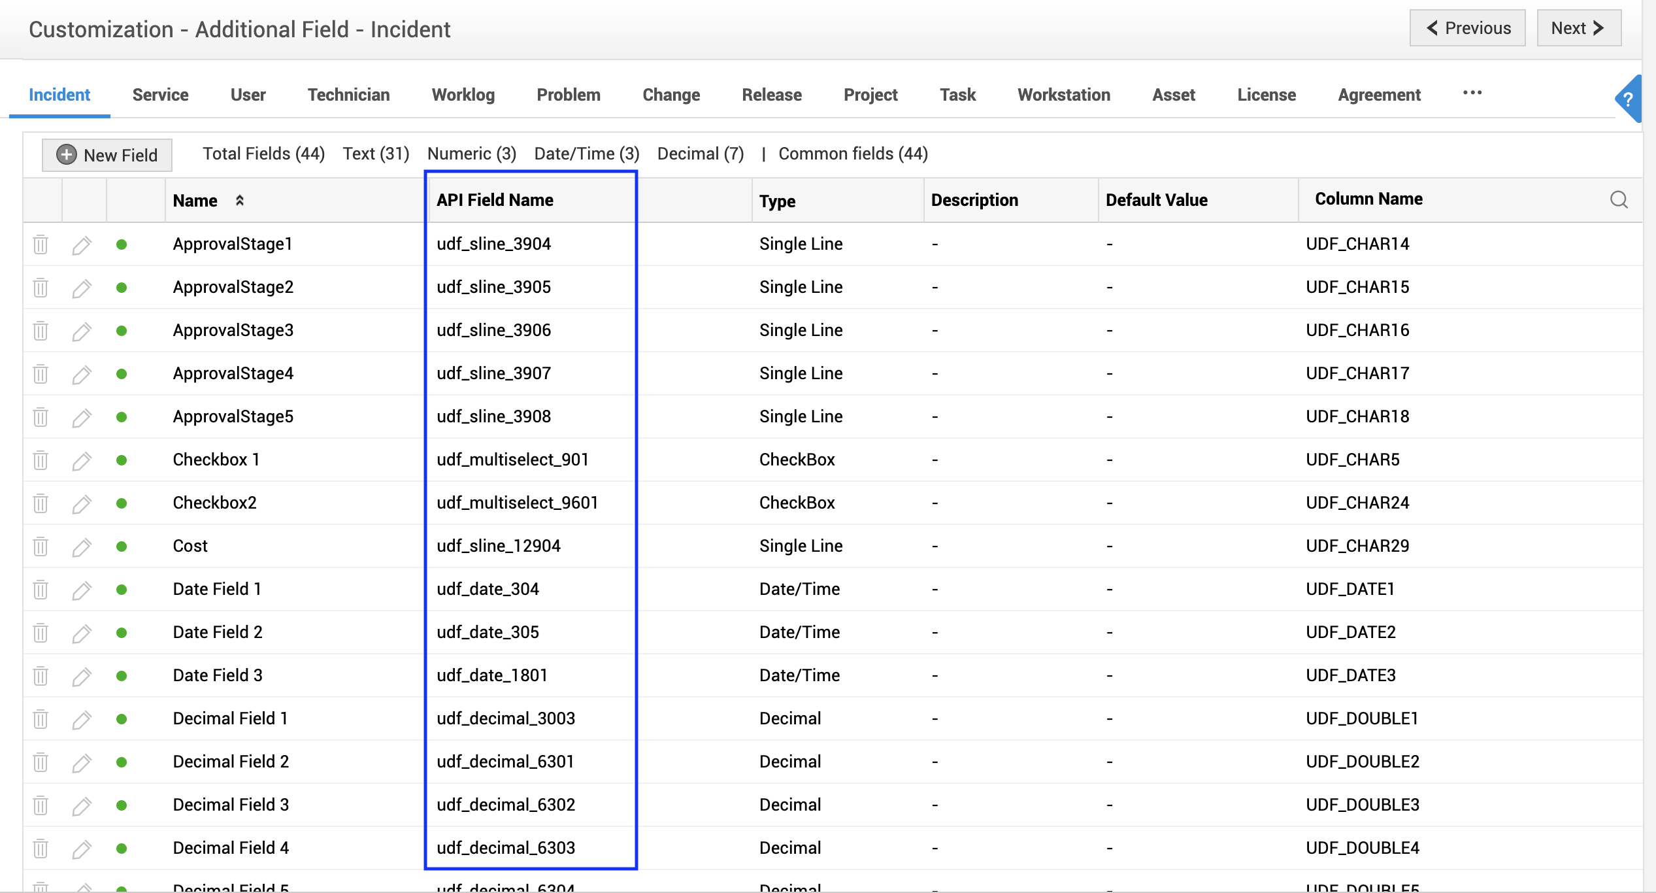
Task: Edit the ApprovalStage3 field with pencil icon
Action: click(82, 331)
